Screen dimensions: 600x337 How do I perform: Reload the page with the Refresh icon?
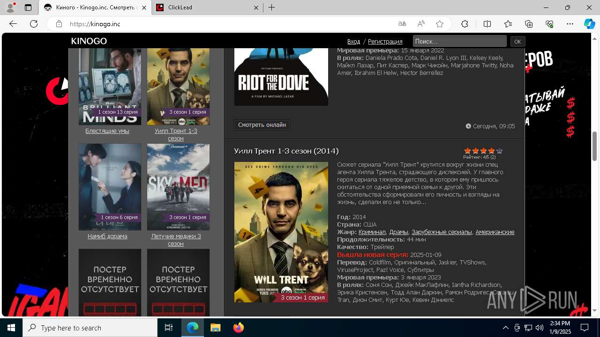[x=34, y=24]
